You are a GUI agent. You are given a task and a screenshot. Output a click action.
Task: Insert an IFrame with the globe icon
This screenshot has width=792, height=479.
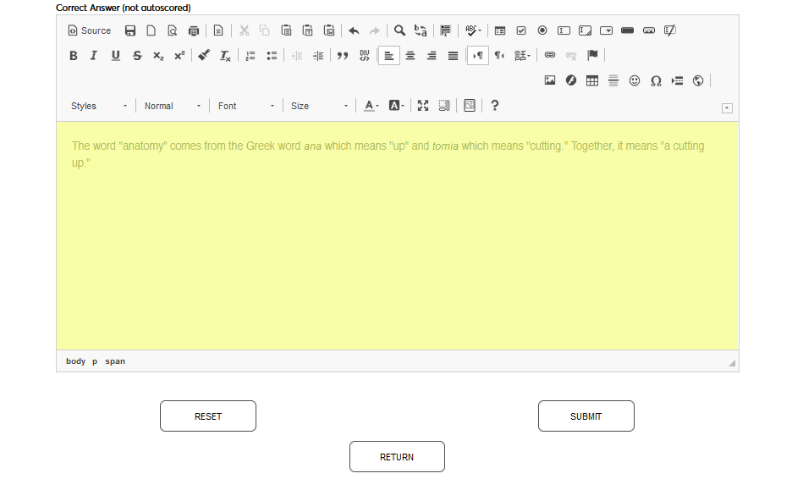pyautogui.click(x=698, y=80)
